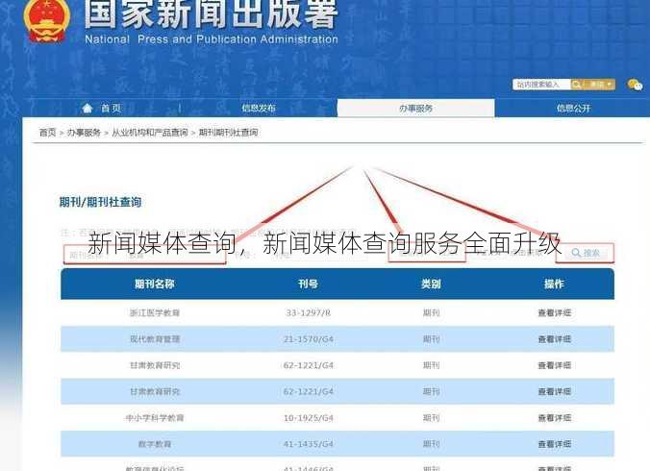Click the 从业机构和产品查询 breadcrumb link
The height and width of the screenshot is (471, 650).
[150, 133]
